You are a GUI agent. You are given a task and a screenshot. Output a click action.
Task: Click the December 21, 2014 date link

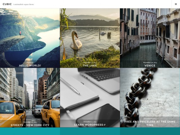(x=90, y=62)
